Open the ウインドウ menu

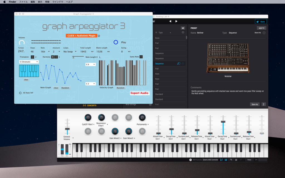58,2
